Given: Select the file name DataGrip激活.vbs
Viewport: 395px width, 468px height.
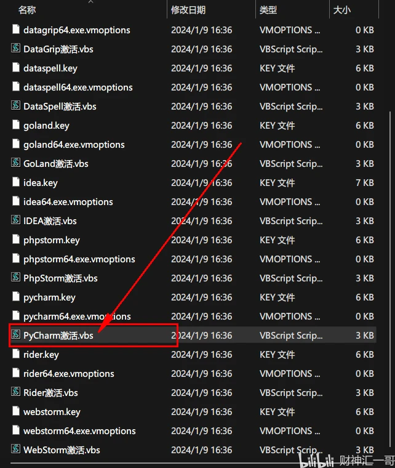Looking at the screenshot, I should (58, 49).
